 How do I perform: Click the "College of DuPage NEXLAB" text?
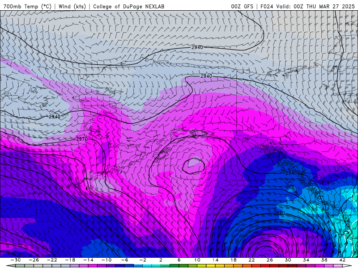128,6
